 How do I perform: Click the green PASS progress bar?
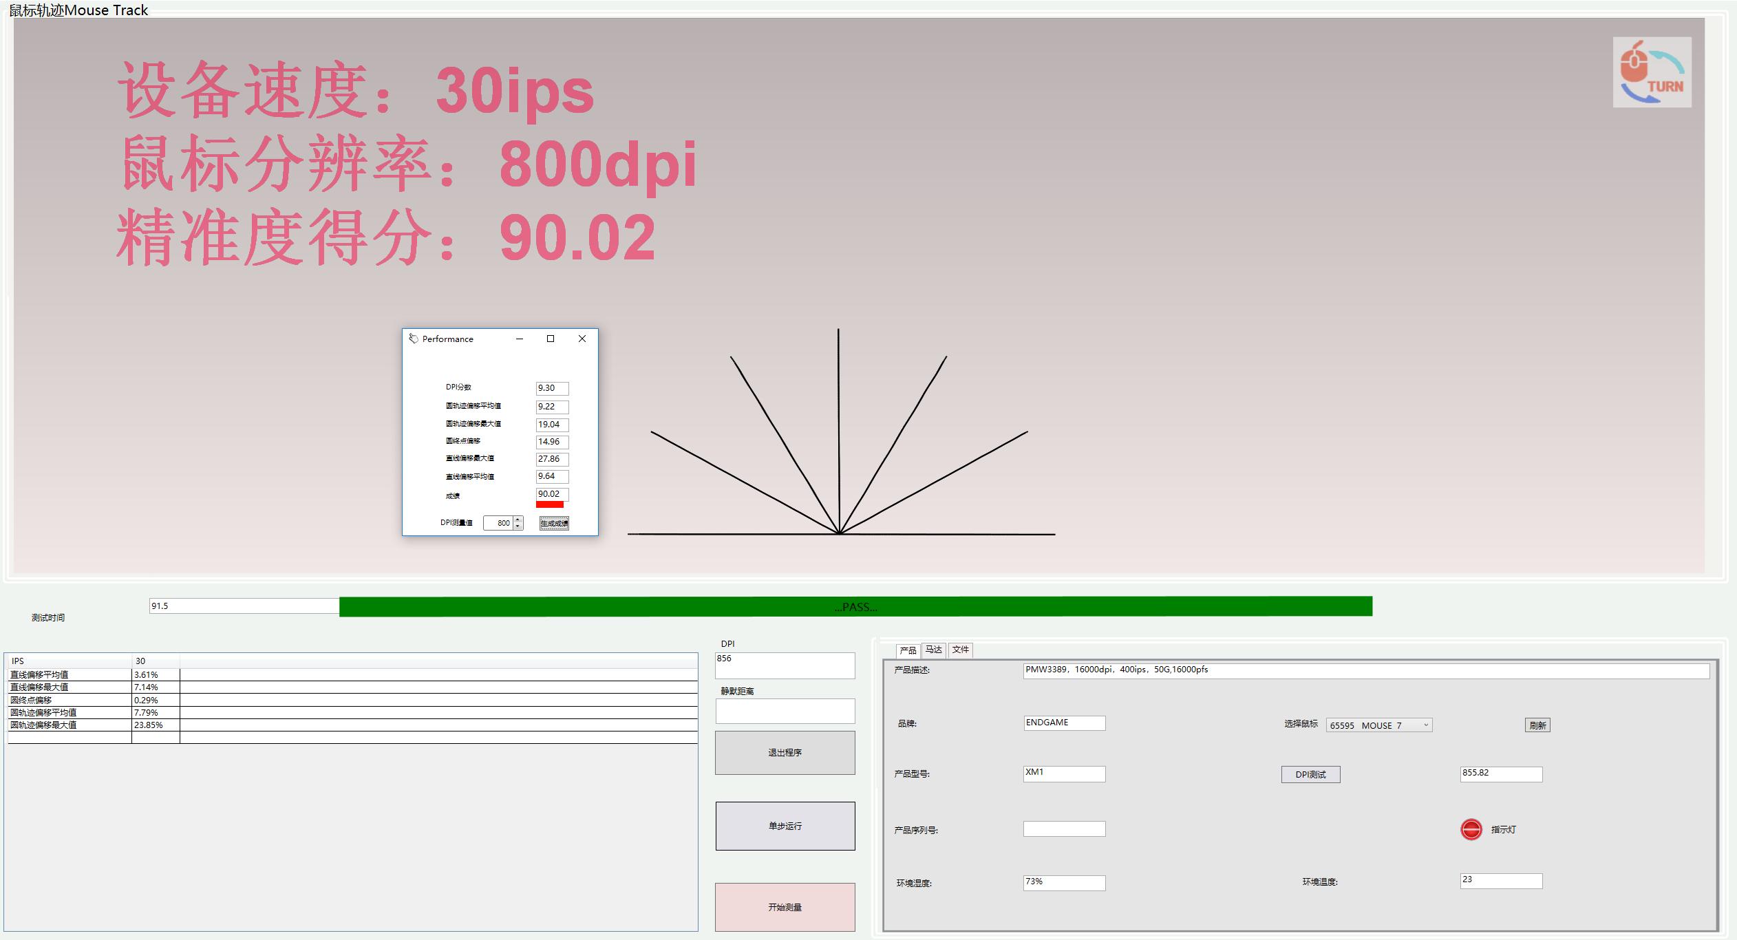click(855, 606)
